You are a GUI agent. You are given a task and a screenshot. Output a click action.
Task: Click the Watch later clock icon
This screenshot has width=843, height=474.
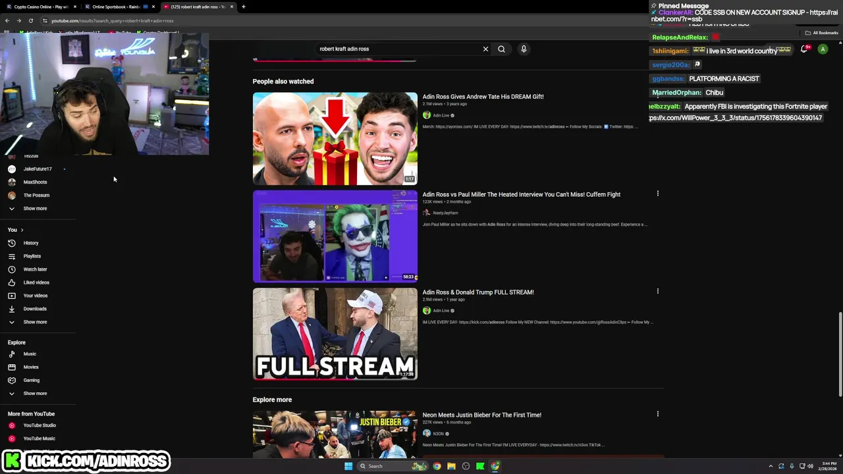coord(12,269)
